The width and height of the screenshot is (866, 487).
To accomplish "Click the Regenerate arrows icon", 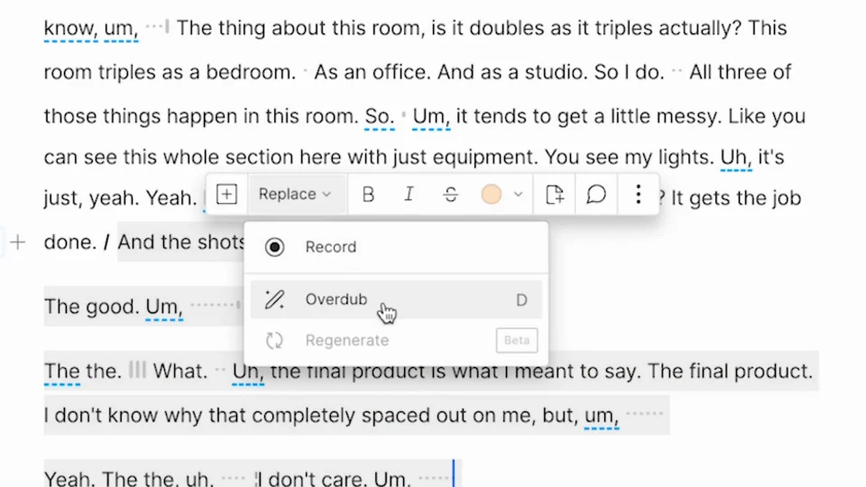I will point(274,341).
